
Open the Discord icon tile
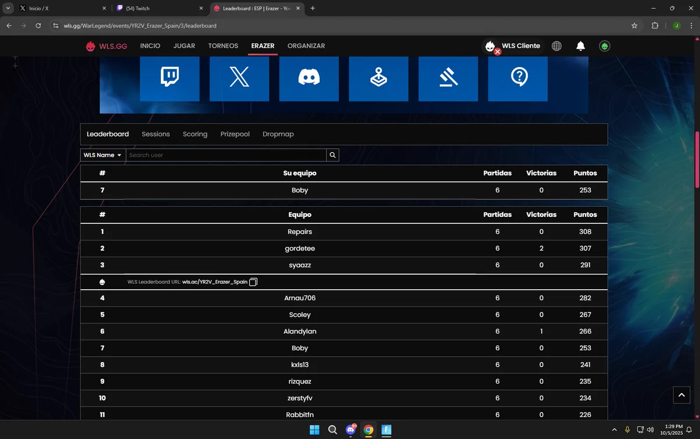[309, 79]
